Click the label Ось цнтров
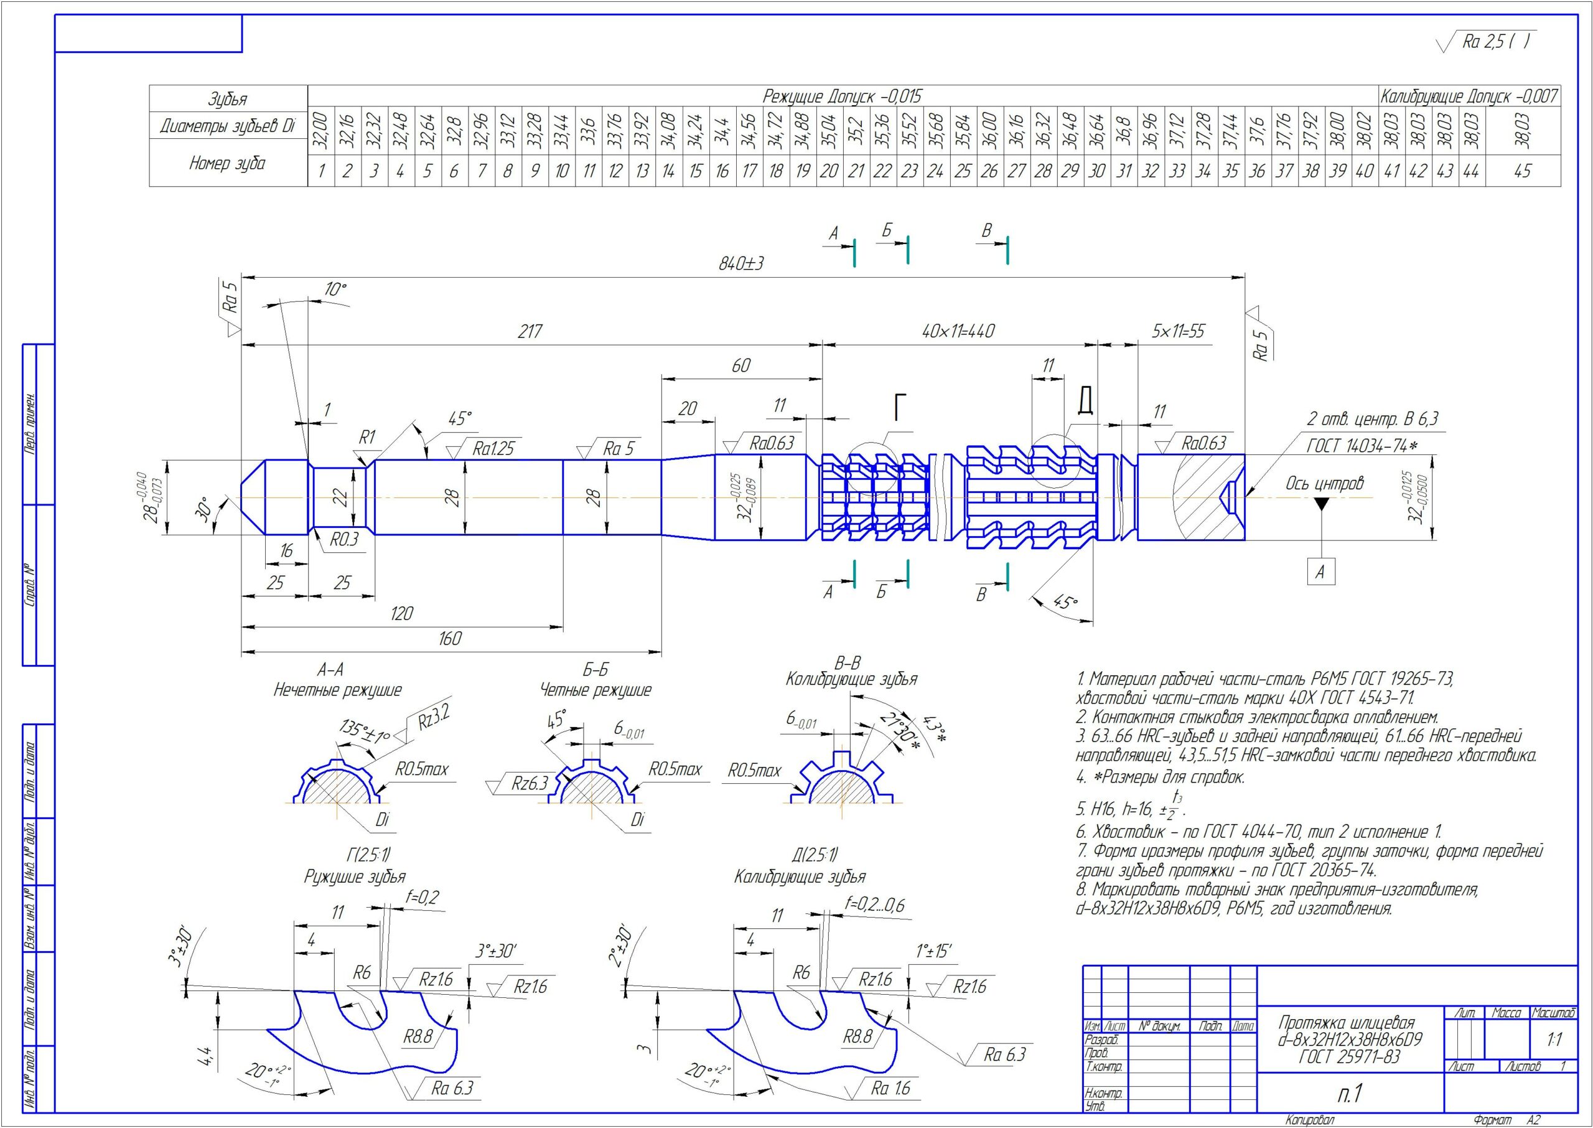This screenshot has width=1593, height=1128. coord(1324,484)
